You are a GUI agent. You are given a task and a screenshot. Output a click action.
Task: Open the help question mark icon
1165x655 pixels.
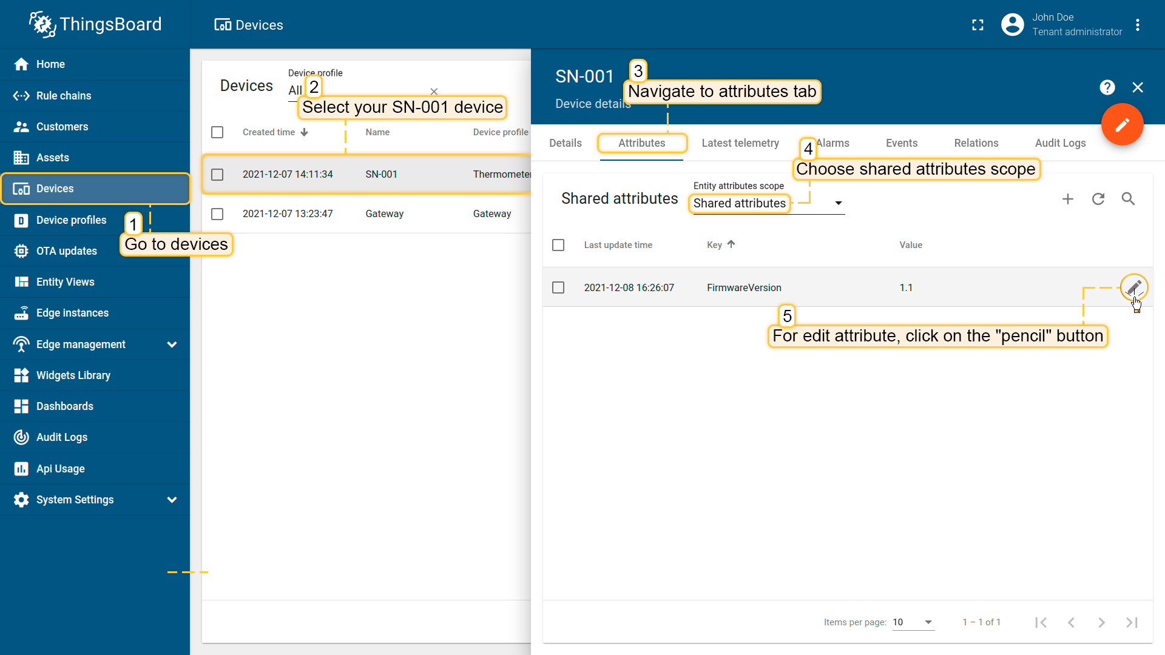point(1107,87)
